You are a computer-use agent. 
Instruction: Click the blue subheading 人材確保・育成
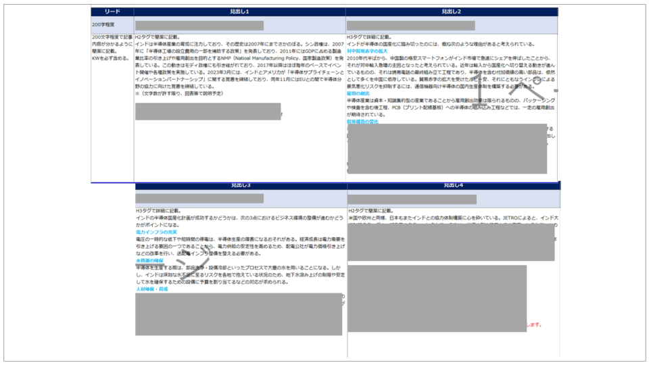point(152,289)
